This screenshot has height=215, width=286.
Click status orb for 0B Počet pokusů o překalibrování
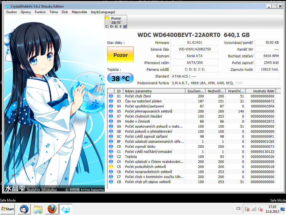tap(111, 131)
